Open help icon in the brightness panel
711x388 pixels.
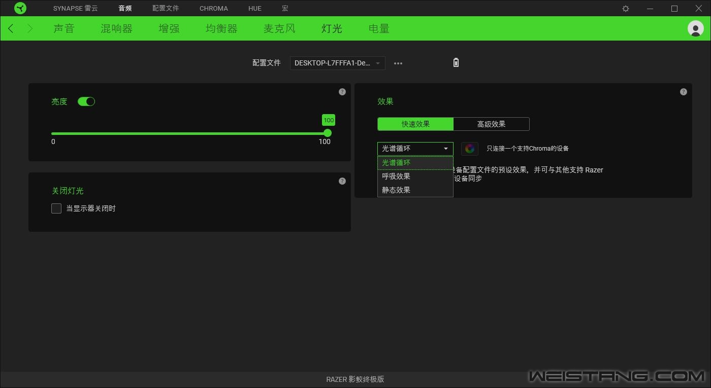click(x=342, y=92)
